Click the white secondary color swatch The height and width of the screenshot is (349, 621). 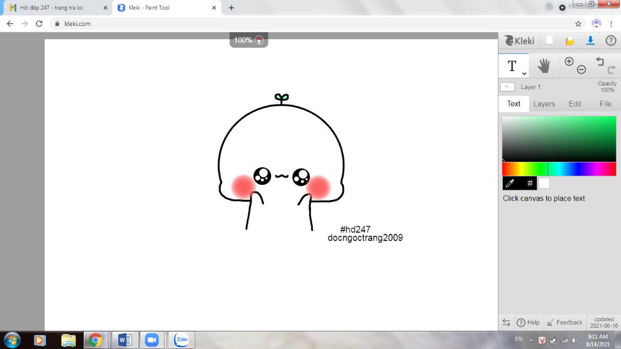(544, 183)
